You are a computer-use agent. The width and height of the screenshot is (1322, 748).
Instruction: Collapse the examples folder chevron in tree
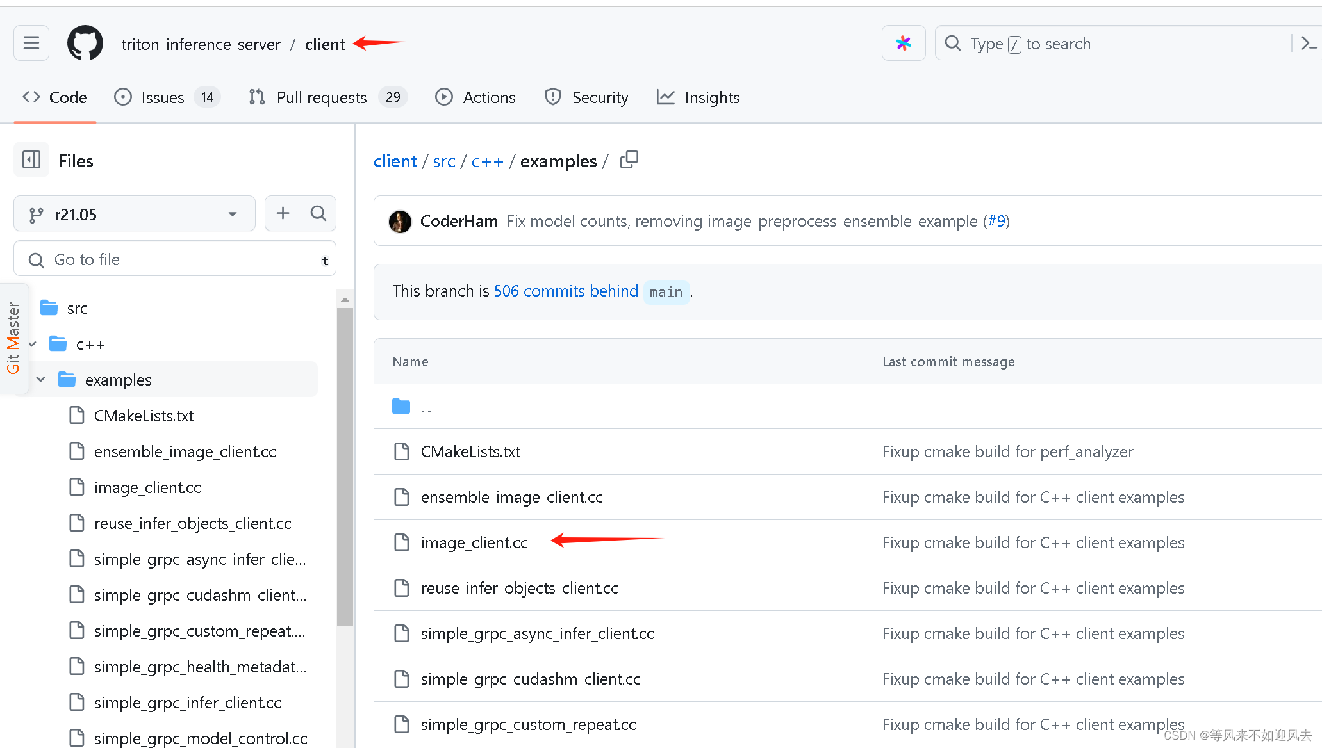click(x=41, y=379)
